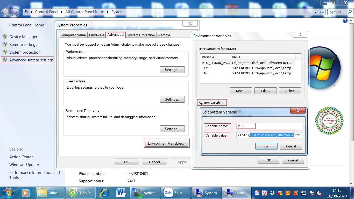Expand the arrow after Control Panel breadcrumb
Screen dimensions: 354x199
(x=62, y=12)
